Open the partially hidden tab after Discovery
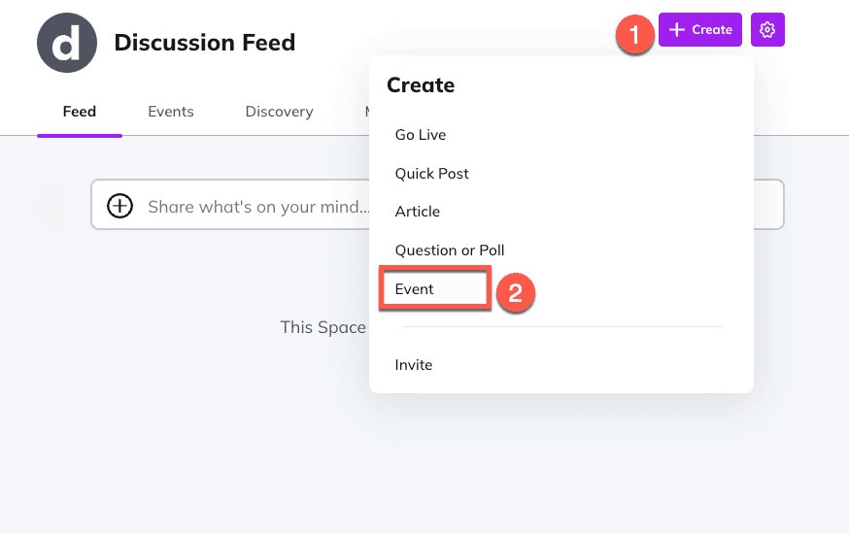 click(x=366, y=112)
